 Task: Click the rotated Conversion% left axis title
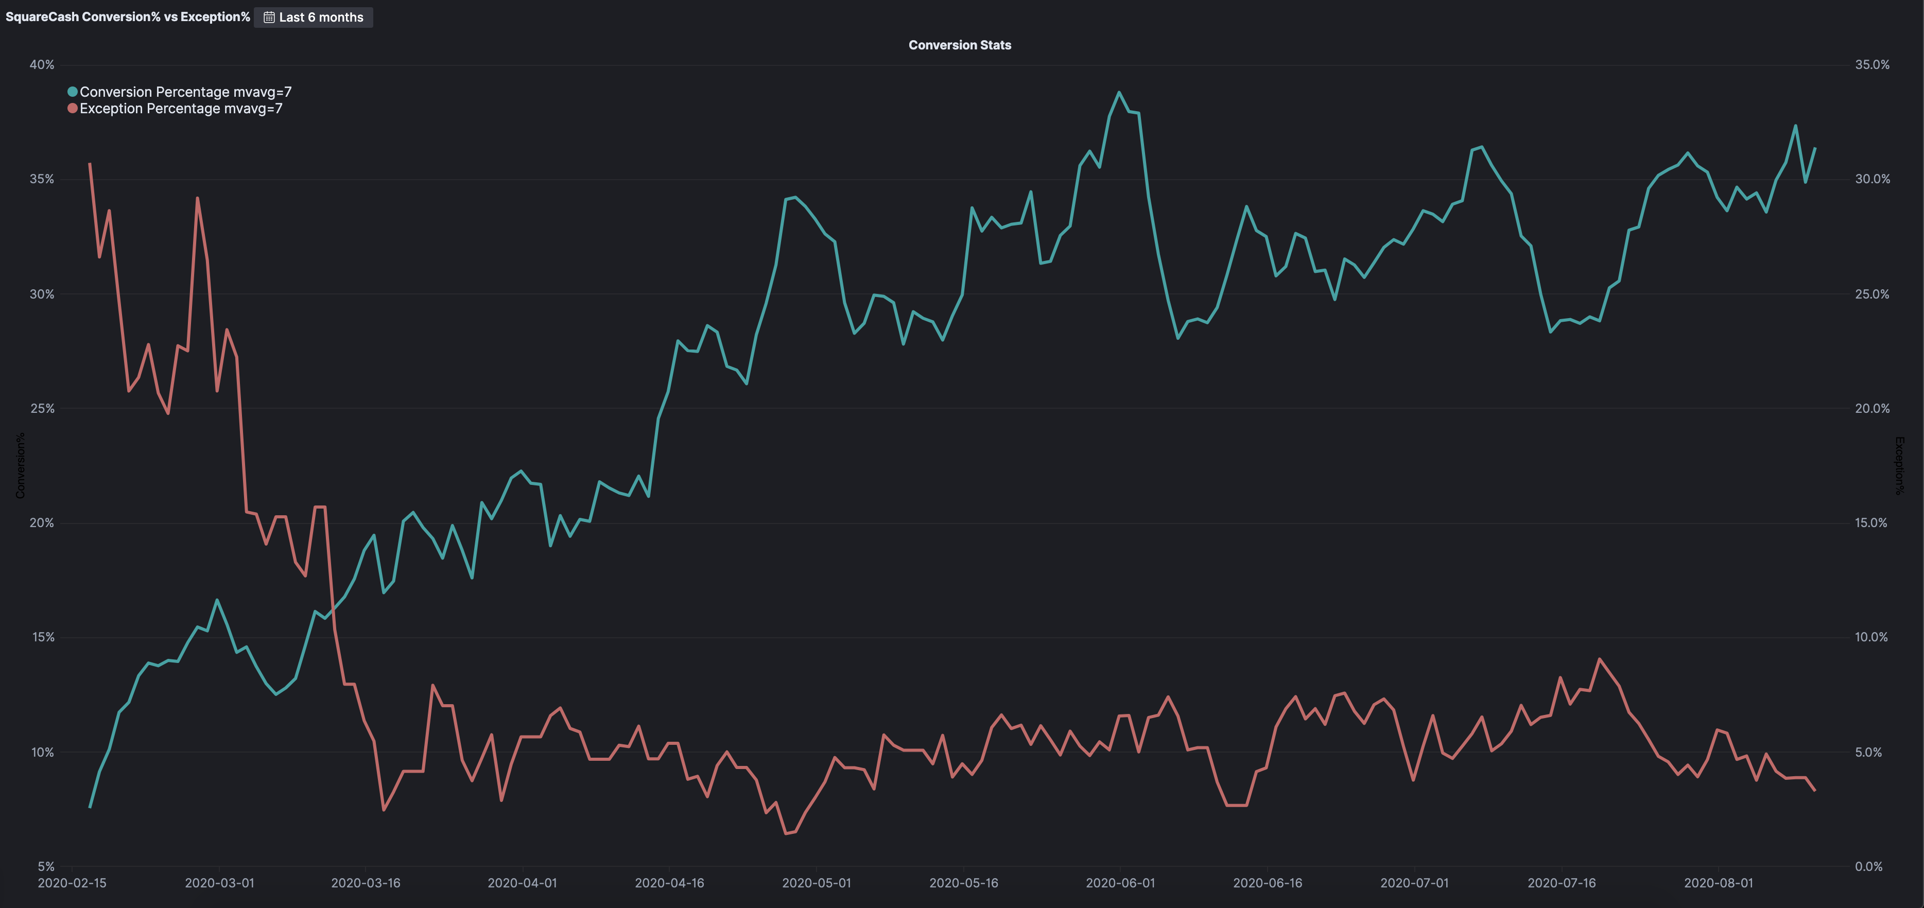pos(20,465)
